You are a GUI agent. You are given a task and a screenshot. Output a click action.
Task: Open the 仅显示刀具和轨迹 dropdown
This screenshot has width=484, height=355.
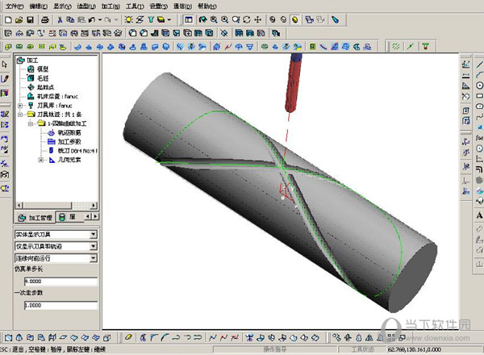coord(94,246)
